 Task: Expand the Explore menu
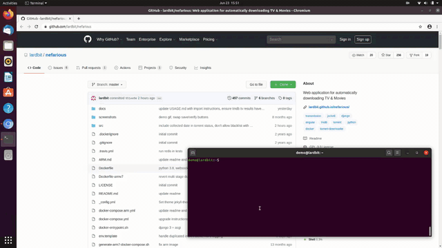(x=167, y=39)
